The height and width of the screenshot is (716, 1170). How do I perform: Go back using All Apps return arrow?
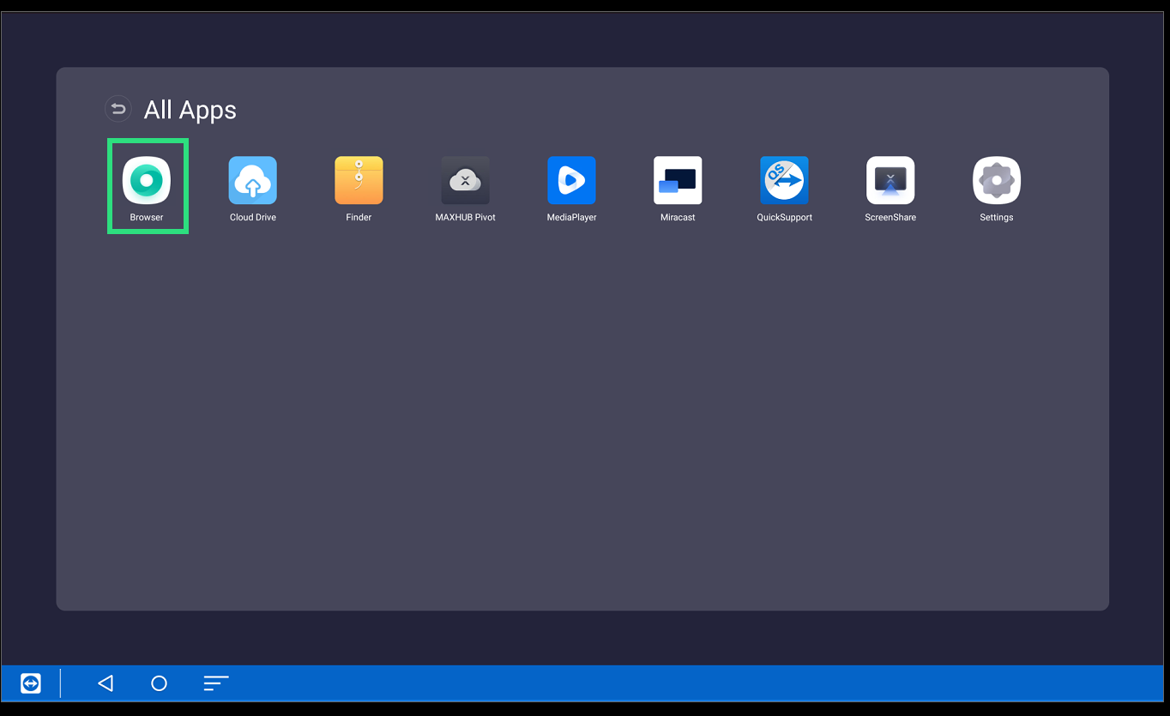[x=118, y=109]
